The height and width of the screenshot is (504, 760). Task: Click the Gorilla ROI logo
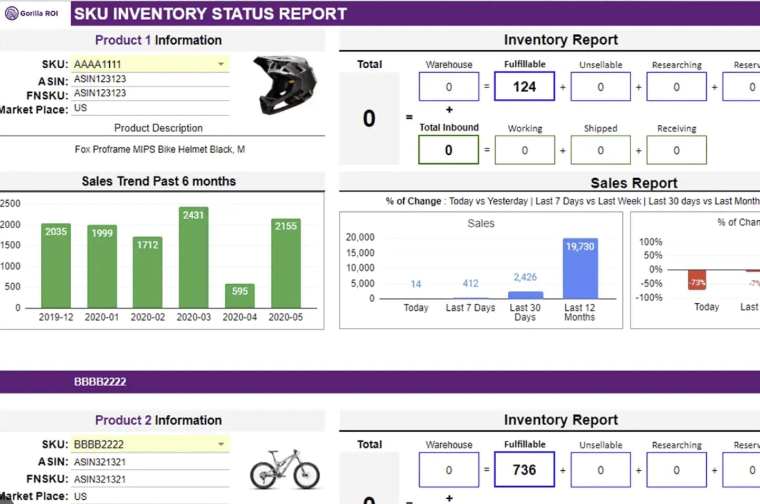[32, 13]
